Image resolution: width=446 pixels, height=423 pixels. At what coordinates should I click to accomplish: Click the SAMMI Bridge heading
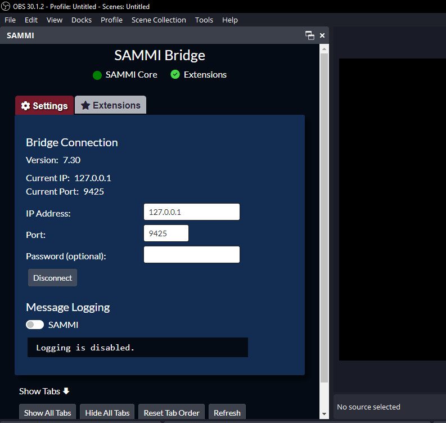pos(160,55)
